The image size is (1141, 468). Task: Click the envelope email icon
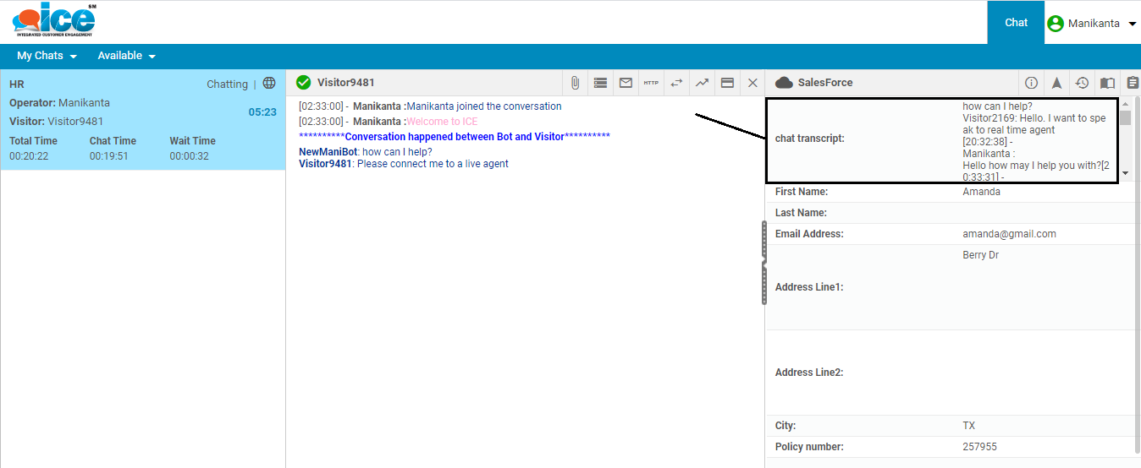point(626,83)
